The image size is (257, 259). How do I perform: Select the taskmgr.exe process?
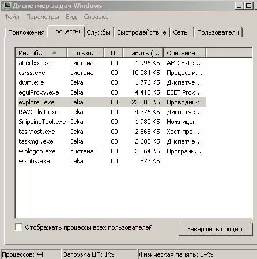point(112,141)
